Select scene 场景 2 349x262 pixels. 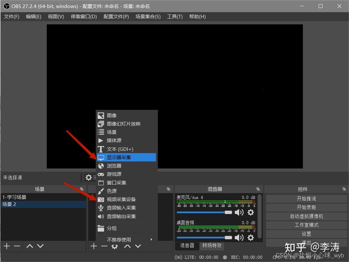click(44, 204)
